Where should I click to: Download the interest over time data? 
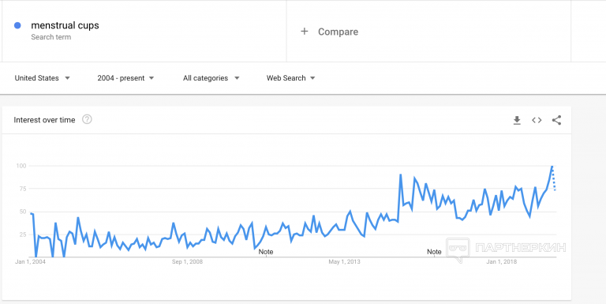click(517, 120)
